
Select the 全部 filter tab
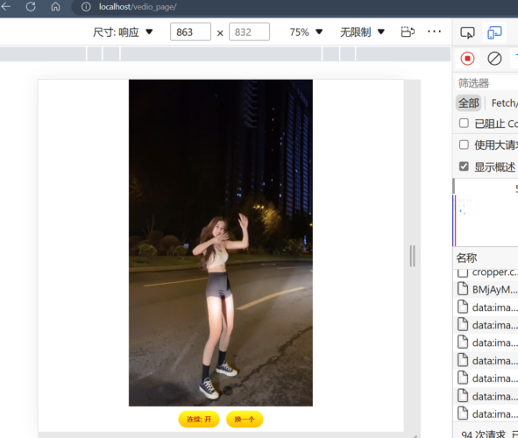pyautogui.click(x=468, y=103)
